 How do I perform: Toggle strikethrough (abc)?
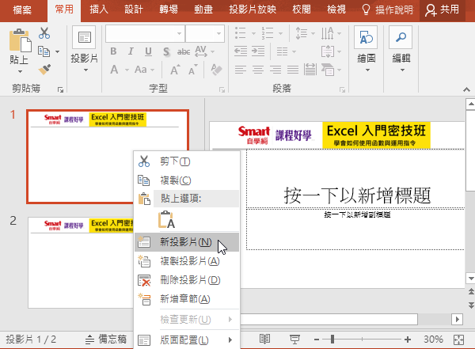(184, 51)
